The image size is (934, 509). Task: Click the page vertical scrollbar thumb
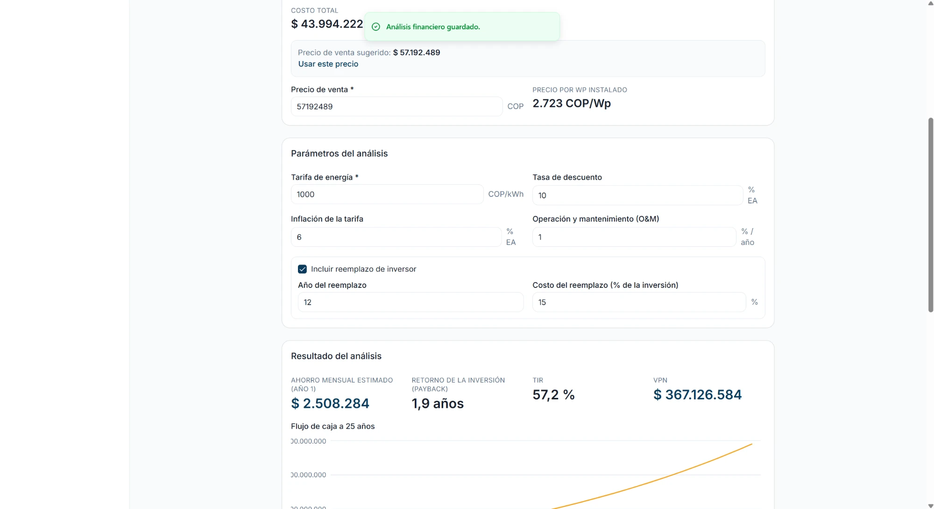(930, 215)
